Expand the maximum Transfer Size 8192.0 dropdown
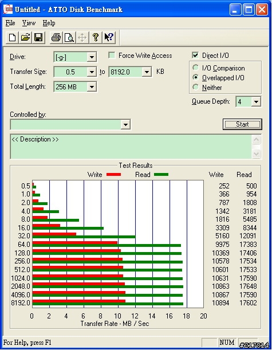This screenshot has width=272, height=350. pyautogui.click(x=147, y=72)
